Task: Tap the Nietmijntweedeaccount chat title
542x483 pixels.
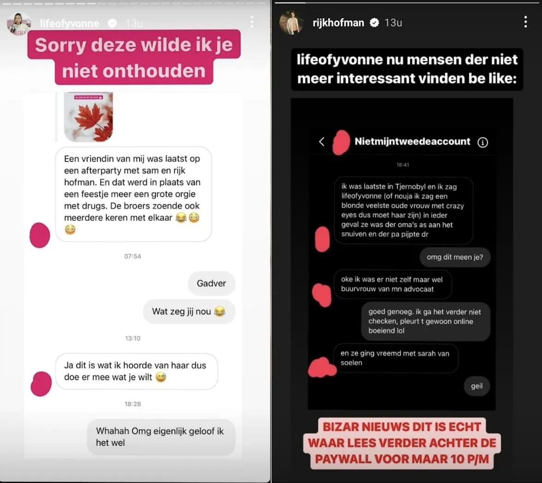Action: pos(412,141)
